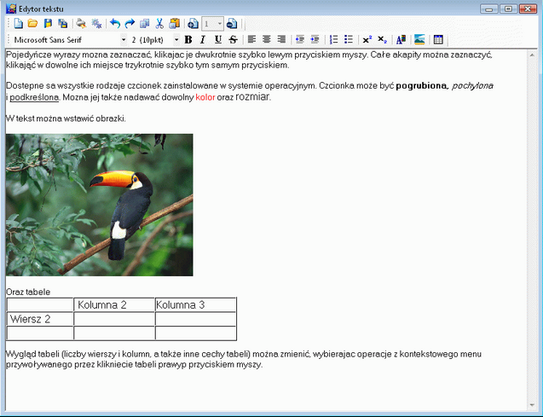Viewport: 543px width, 417px height.
Task: Open the font color picker
Action: 401,40
